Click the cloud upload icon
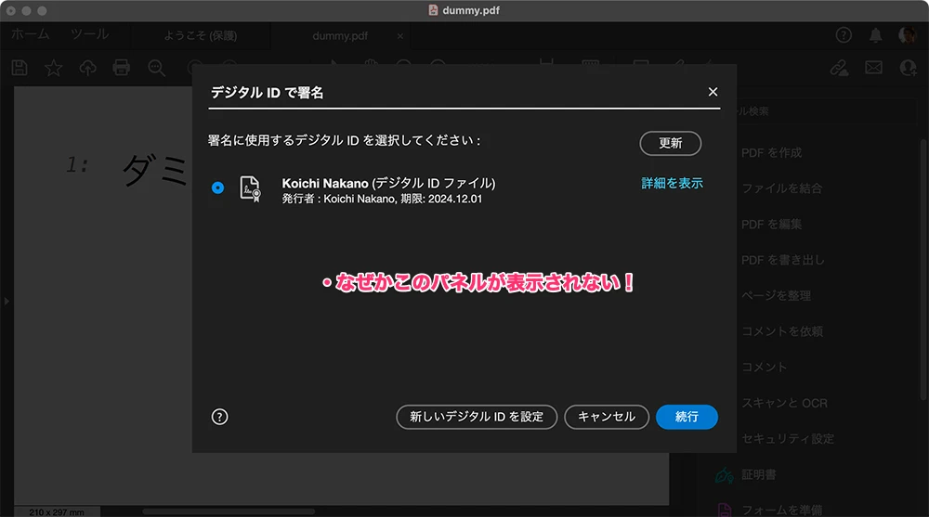Viewport: 929px width, 517px height. (x=88, y=68)
